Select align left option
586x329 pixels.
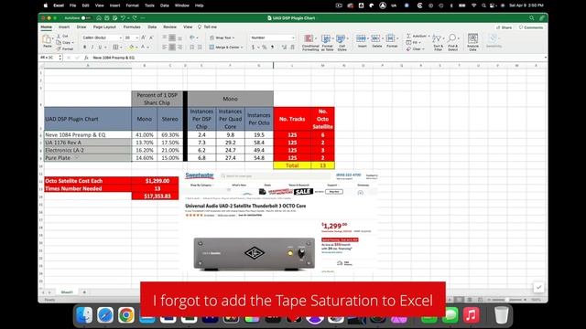165,48
